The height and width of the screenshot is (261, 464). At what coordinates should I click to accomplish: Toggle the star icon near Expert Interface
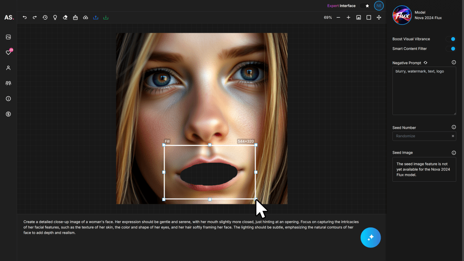pos(366,5)
